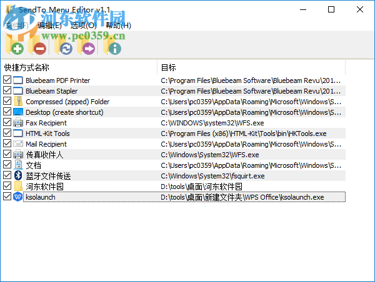Click the fax icon beside 传真收件人
This screenshot has width=375, height=282.
click(18, 155)
